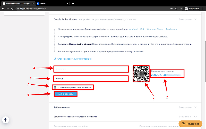Go forward with the browser forward arrow
206x129 pixels.
8,9
